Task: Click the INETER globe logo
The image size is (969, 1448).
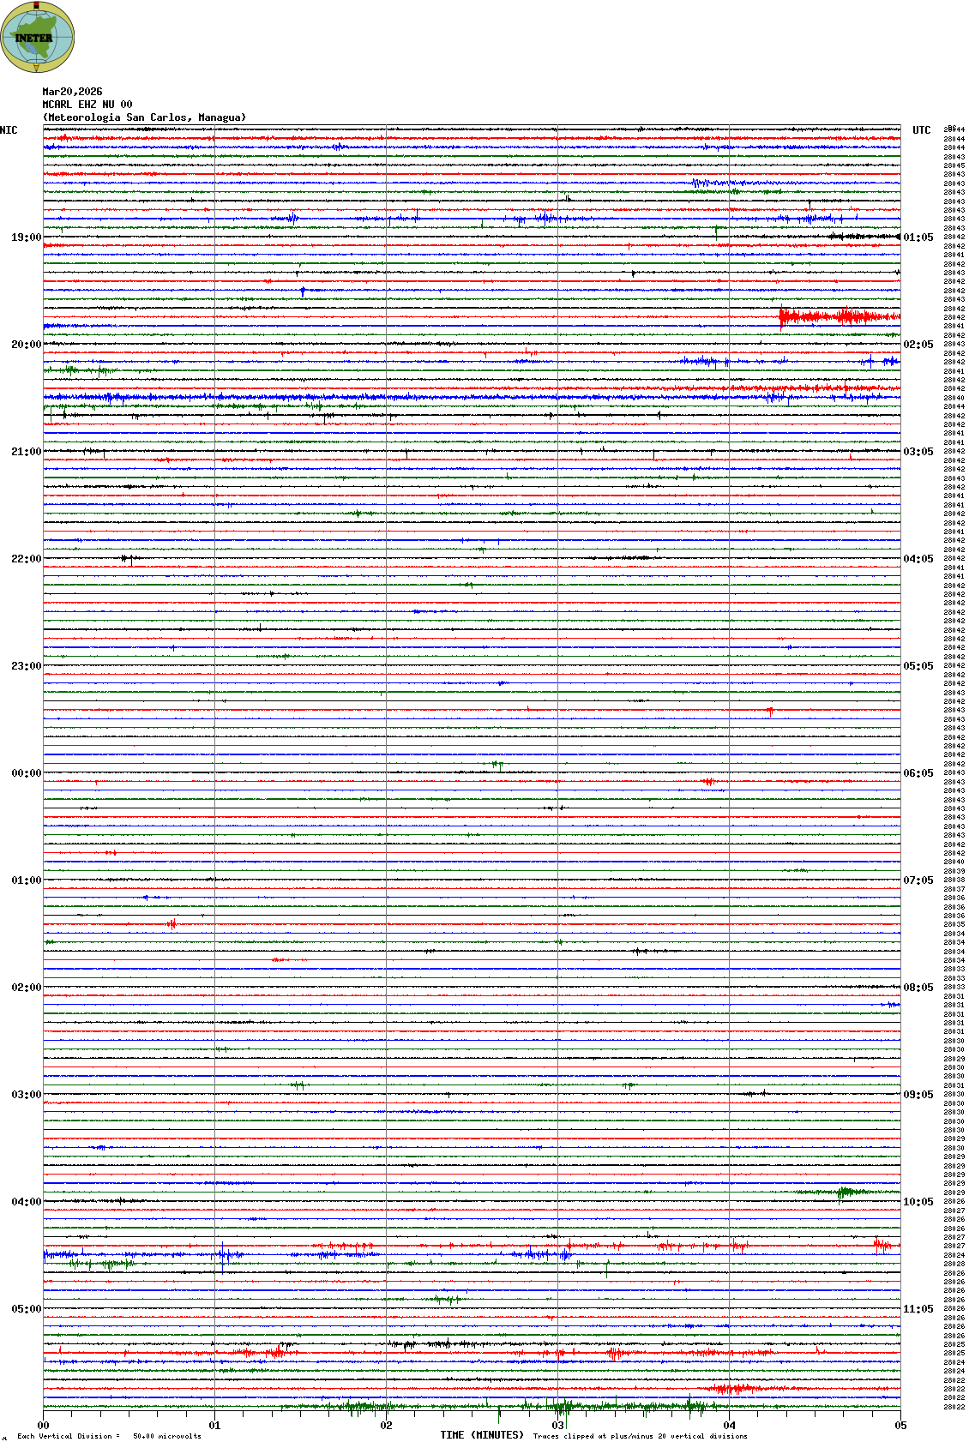Action: 37,37
